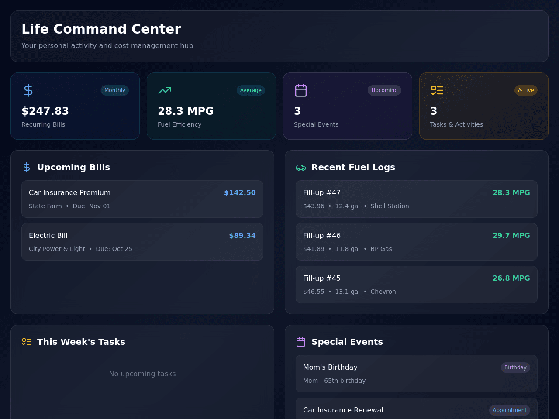Select the Upcoming badge
The width and height of the screenshot is (559, 419).
384,90
